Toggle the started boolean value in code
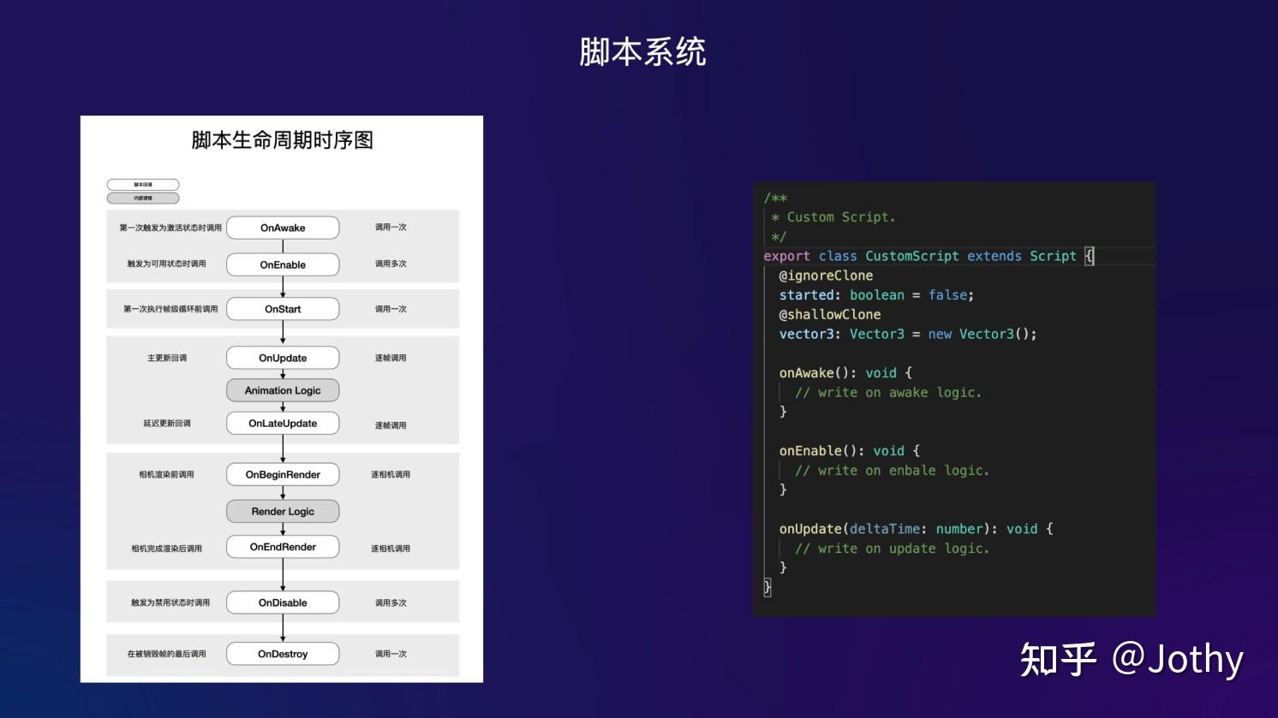 [x=947, y=294]
